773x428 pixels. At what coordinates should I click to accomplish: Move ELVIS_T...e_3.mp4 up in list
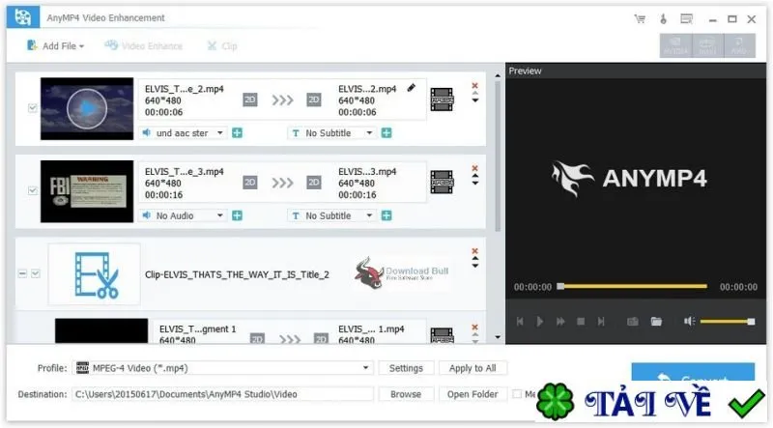[474, 176]
